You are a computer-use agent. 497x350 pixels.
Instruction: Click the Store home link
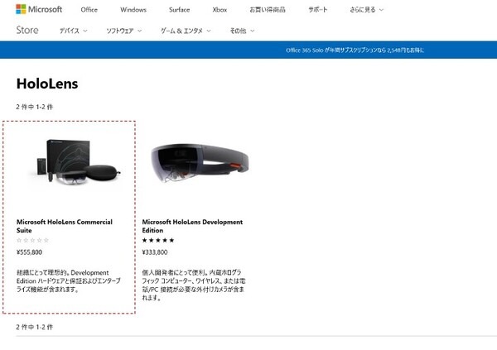pos(27,31)
